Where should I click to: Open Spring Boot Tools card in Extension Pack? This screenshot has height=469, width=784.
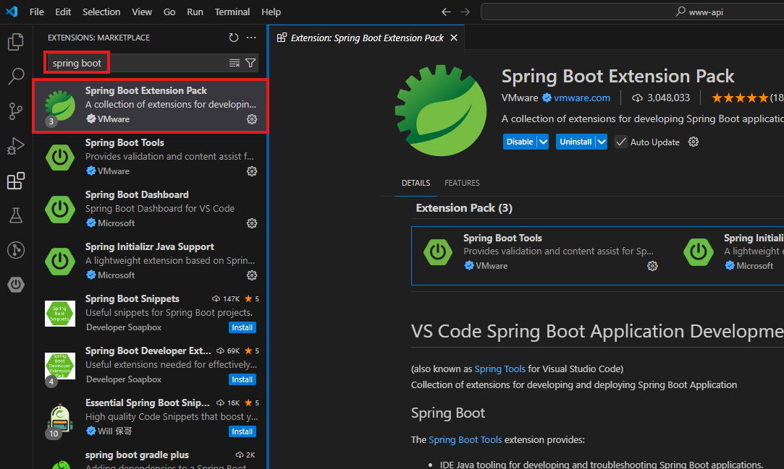click(x=541, y=256)
